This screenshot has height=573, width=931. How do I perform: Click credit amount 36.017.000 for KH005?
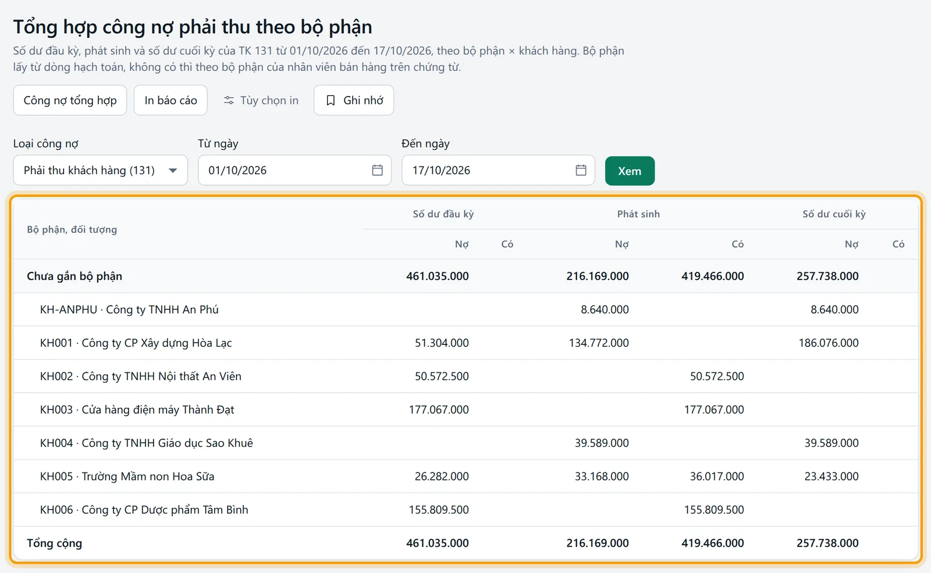[717, 476]
